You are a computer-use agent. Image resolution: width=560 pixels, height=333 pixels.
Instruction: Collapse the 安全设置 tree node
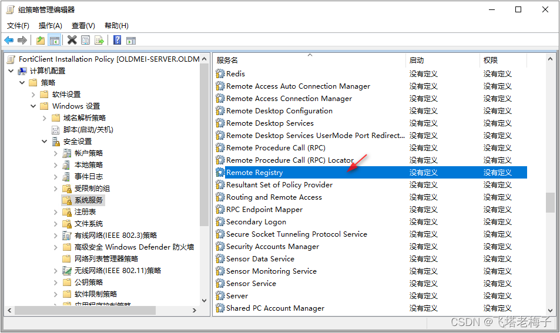point(44,142)
